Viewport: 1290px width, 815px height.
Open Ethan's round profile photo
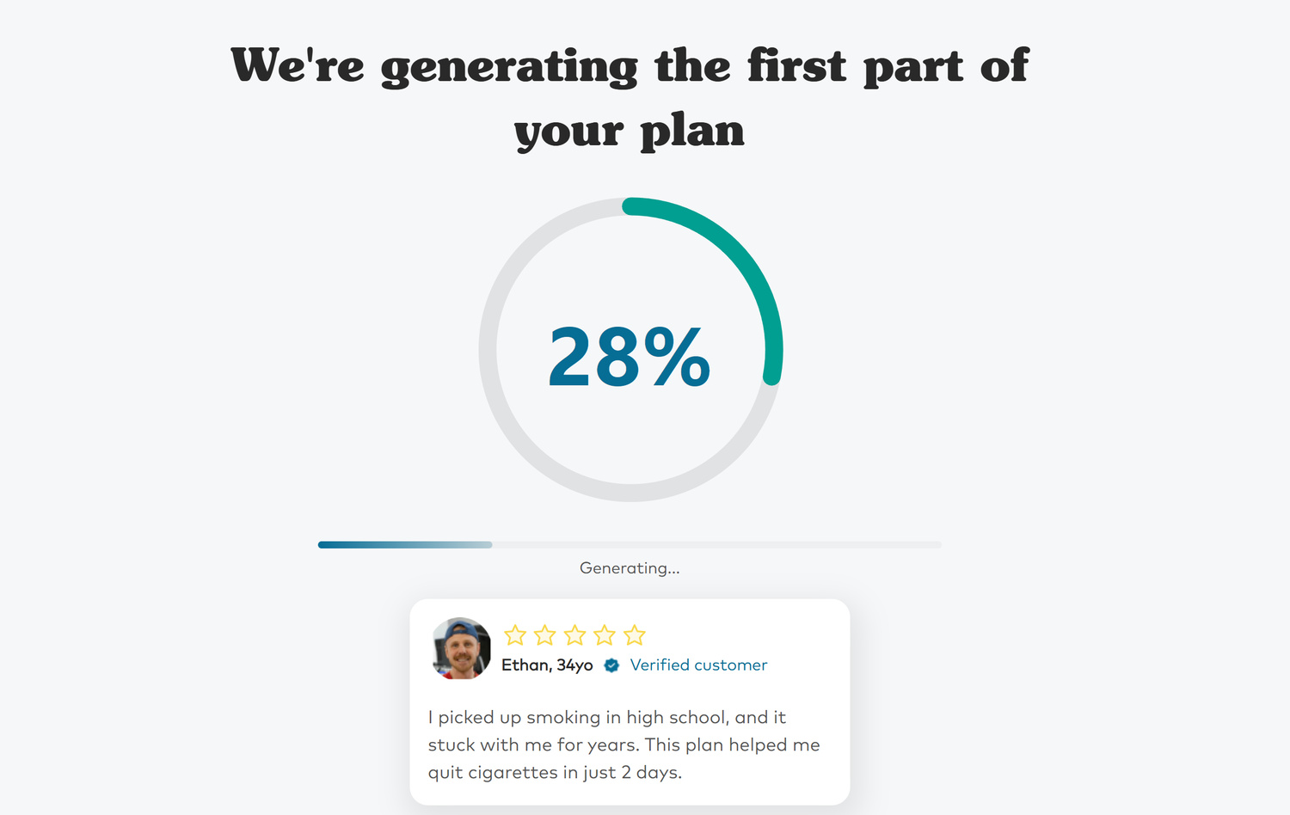[x=462, y=648]
